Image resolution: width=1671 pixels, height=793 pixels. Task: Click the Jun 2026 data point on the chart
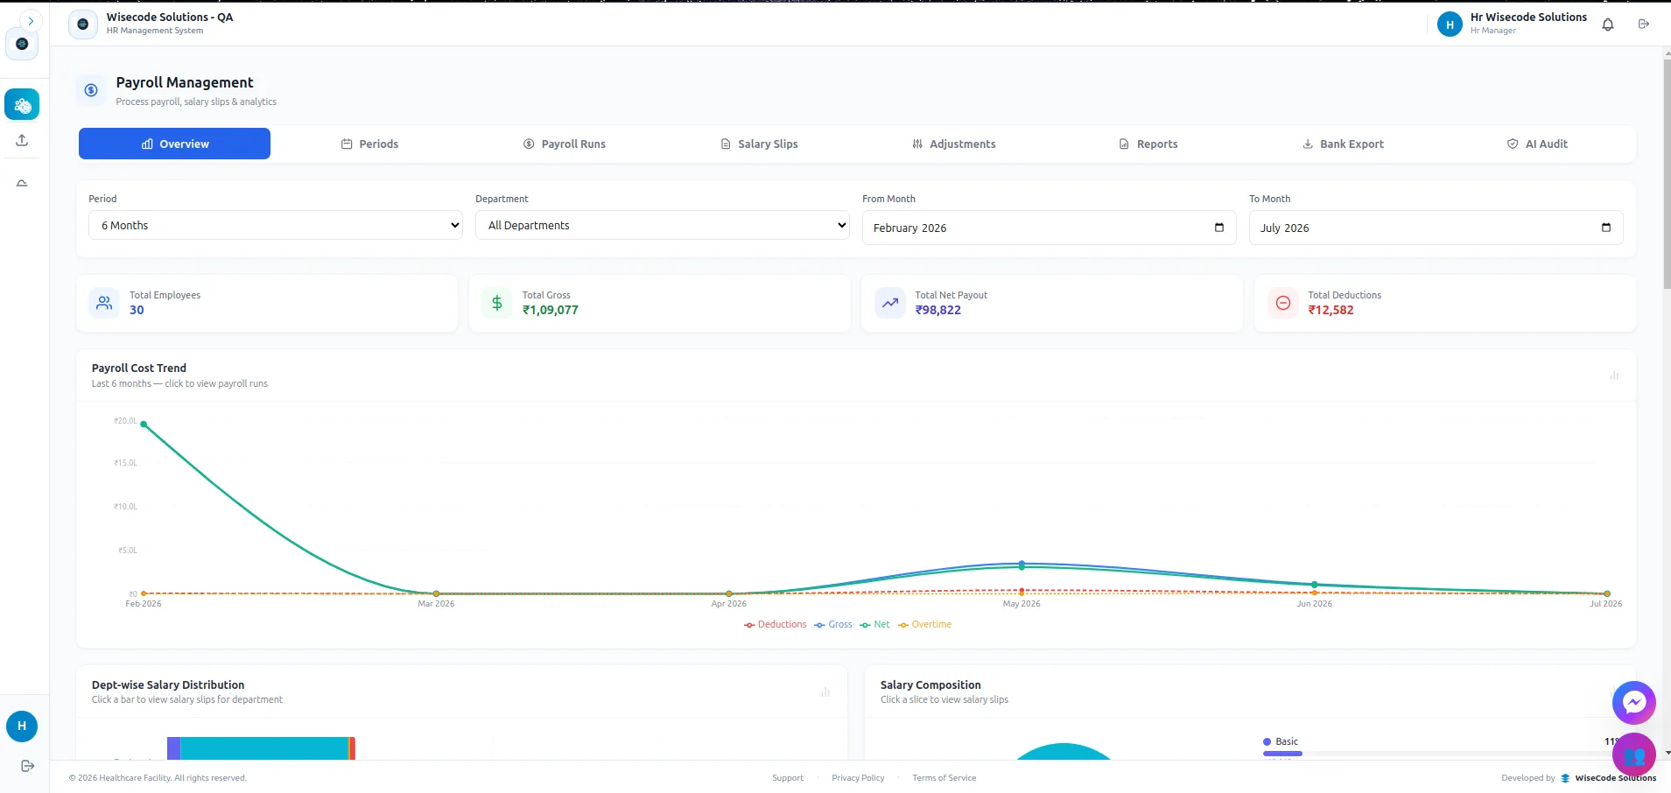pyautogui.click(x=1315, y=584)
